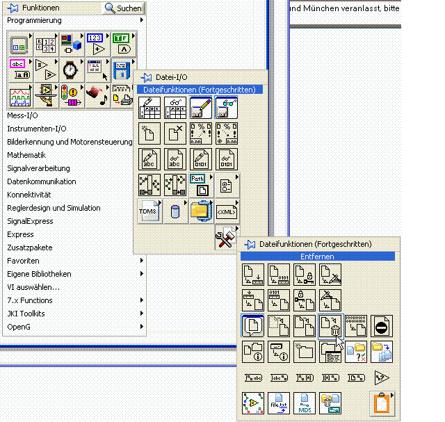The height and width of the screenshot is (422, 445).
Task: Select the Move file function
Action: [279, 326]
